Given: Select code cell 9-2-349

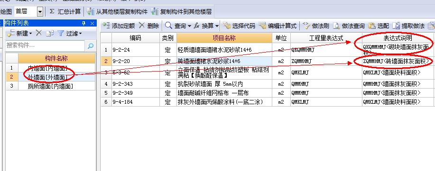Looking at the screenshot, I should pyautogui.click(x=136, y=93).
